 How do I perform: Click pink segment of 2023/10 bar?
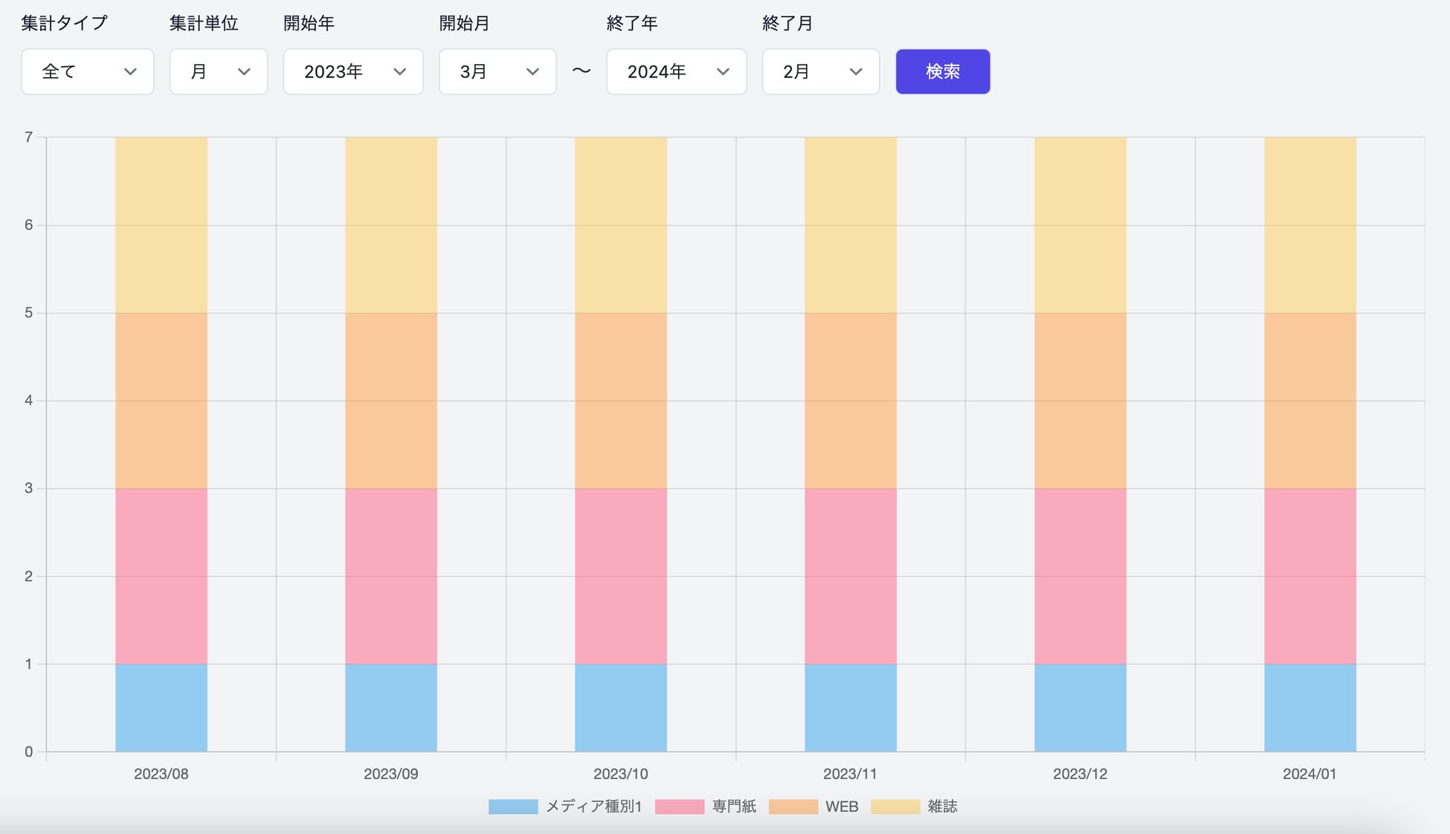pos(621,575)
